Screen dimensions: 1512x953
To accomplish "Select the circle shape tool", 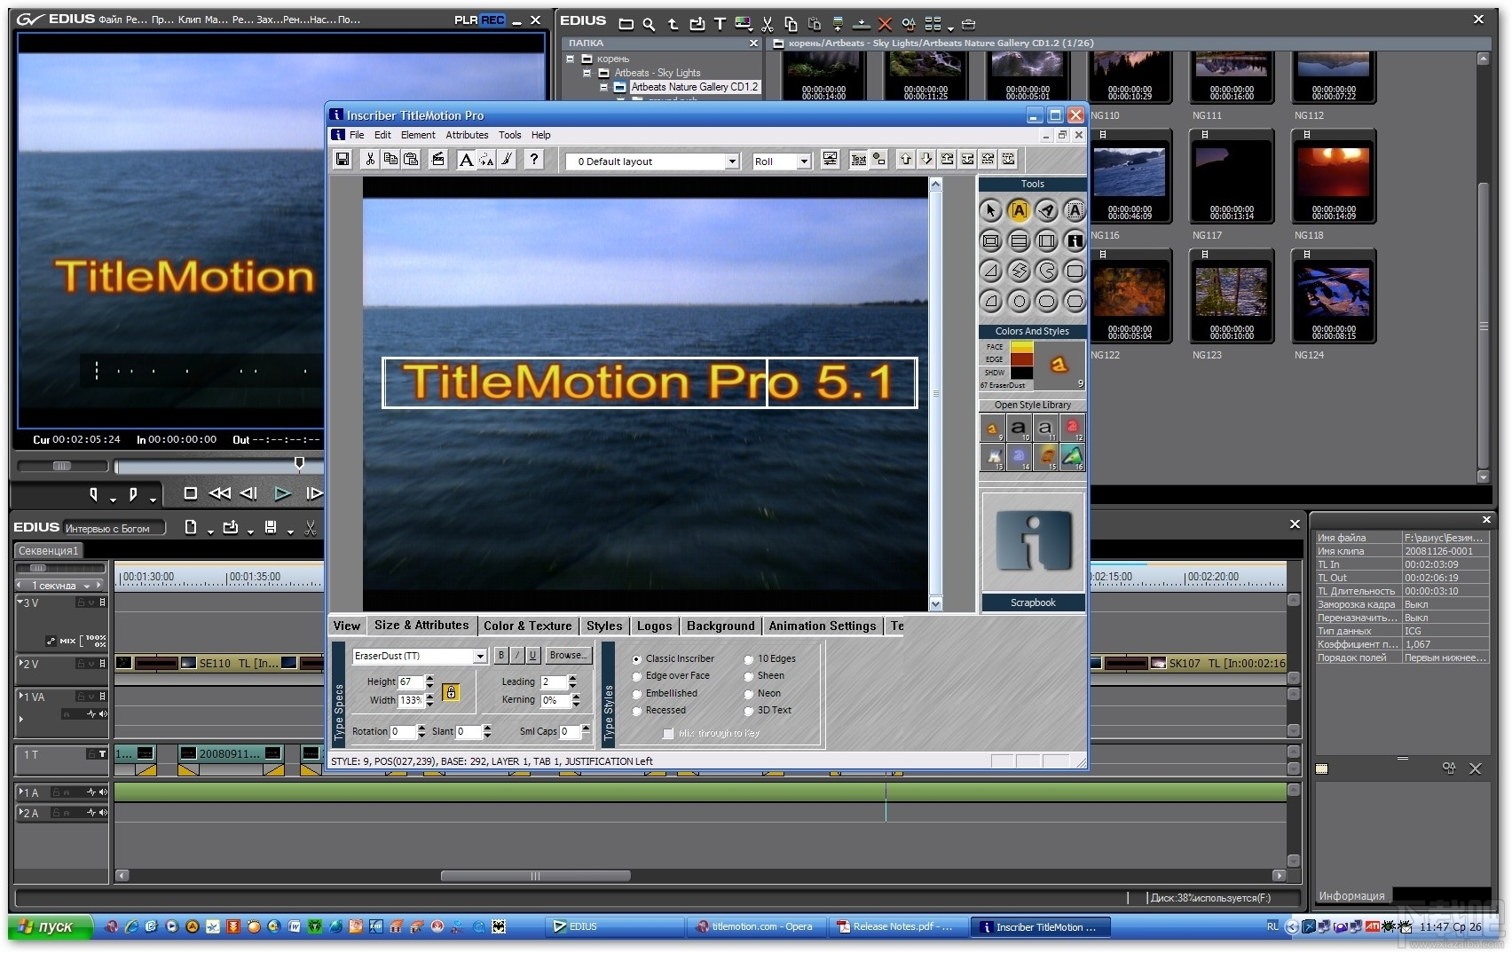I will [1020, 302].
